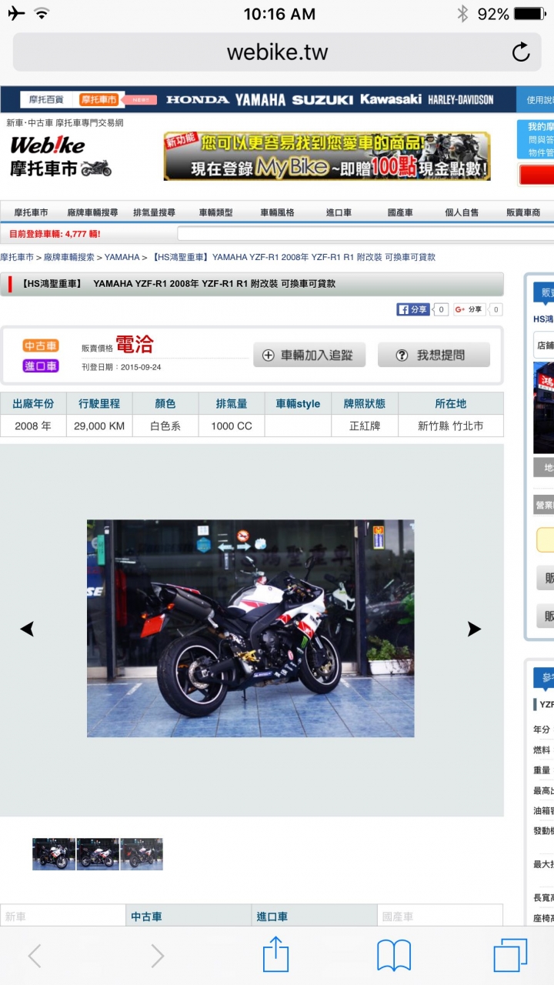554x985 pixels.
Task: Tap the Bluetooth status icon
Action: pyautogui.click(x=462, y=14)
